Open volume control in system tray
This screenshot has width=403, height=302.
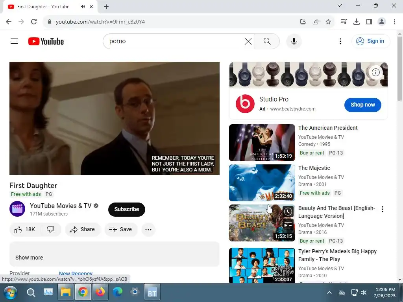tap(363, 293)
